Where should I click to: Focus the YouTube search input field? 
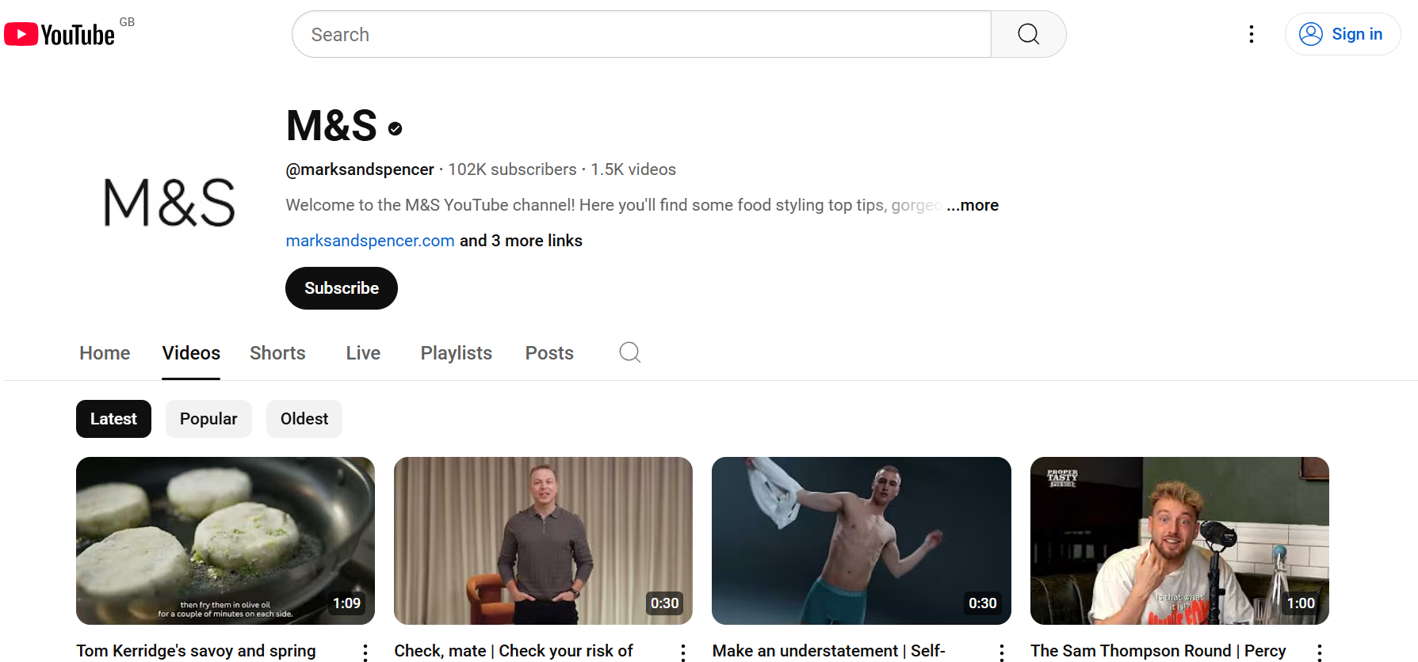(x=640, y=34)
